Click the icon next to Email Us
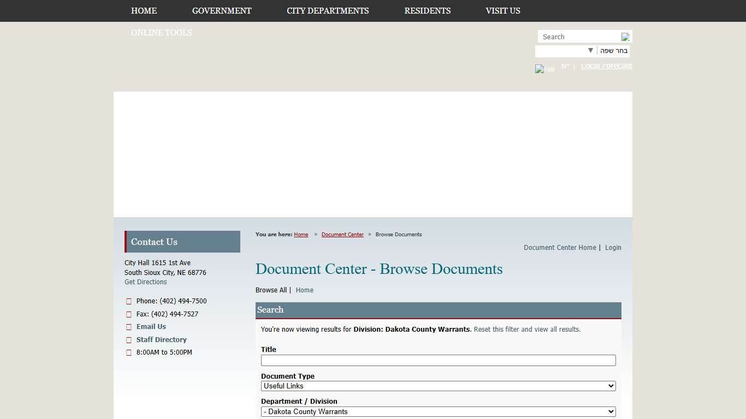 coord(129,327)
